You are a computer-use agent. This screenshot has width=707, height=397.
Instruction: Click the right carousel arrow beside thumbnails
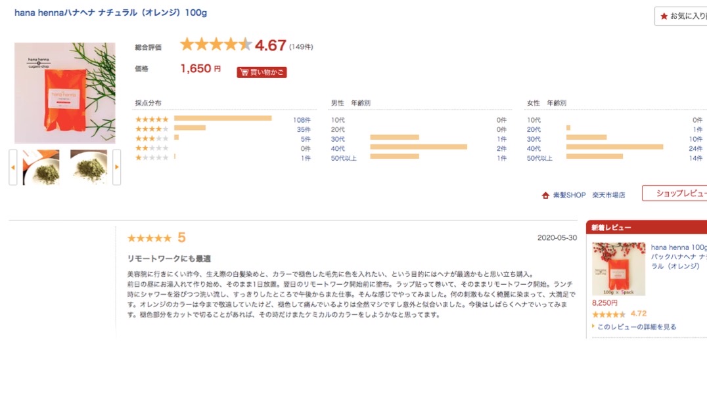pyautogui.click(x=117, y=167)
